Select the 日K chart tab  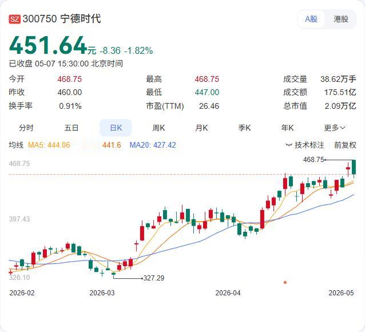point(116,128)
